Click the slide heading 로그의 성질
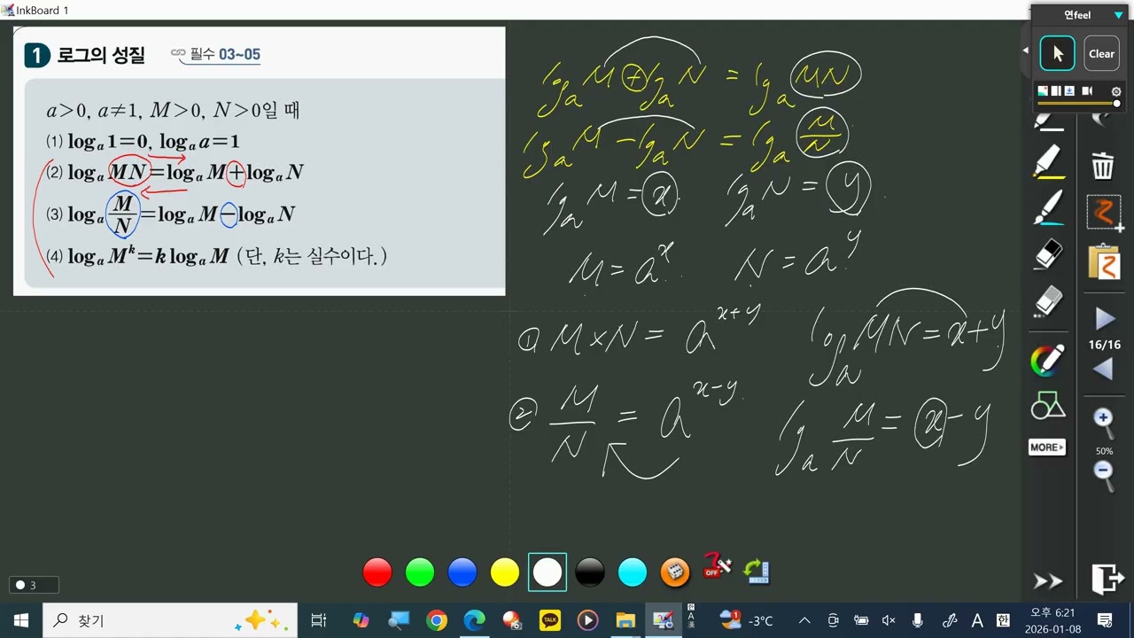Viewport: 1134px width, 638px height. tap(101, 55)
